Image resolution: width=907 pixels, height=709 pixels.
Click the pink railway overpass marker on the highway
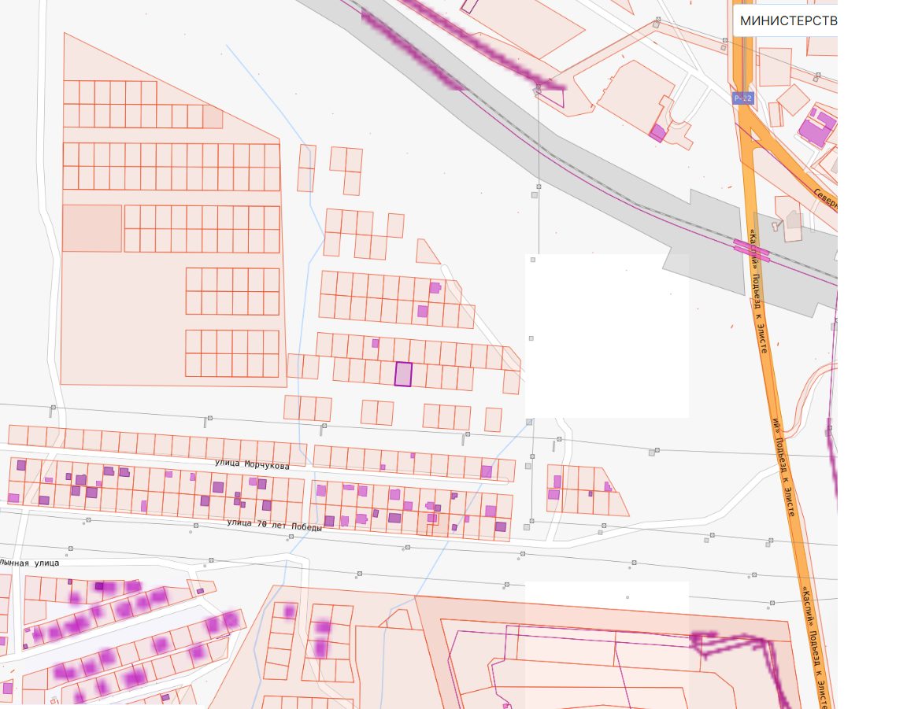751,249
